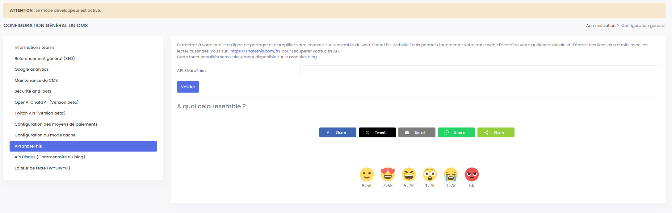Focus the API ShareThis input field
This screenshot has height=213, width=672.
(x=479, y=71)
